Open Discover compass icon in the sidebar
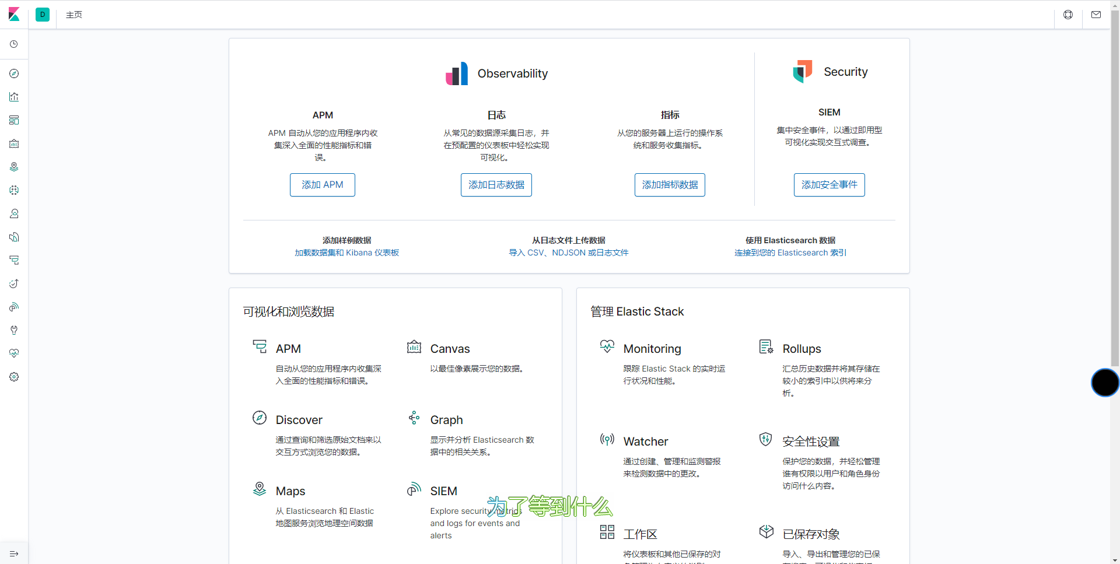 (14, 73)
